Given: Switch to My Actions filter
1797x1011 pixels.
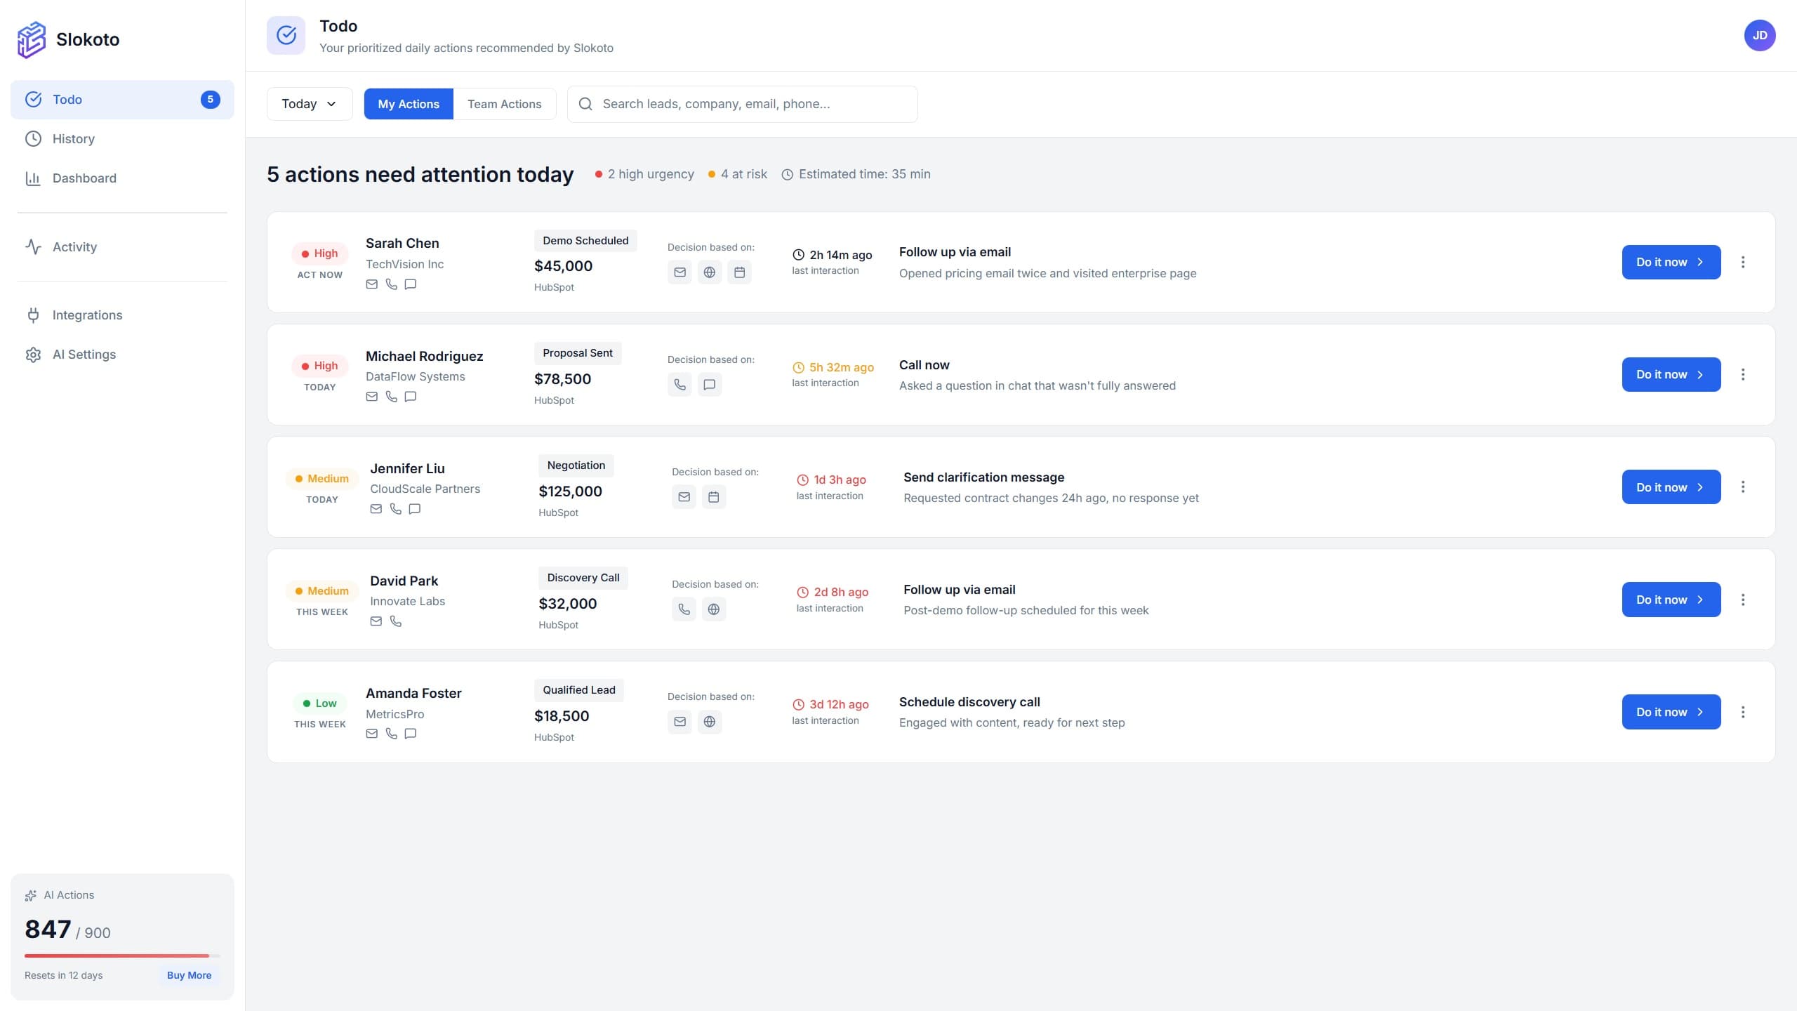Looking at the screenshot, I should click(409, 103).
